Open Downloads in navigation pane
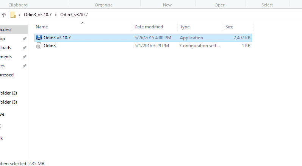 coord(5,48)
